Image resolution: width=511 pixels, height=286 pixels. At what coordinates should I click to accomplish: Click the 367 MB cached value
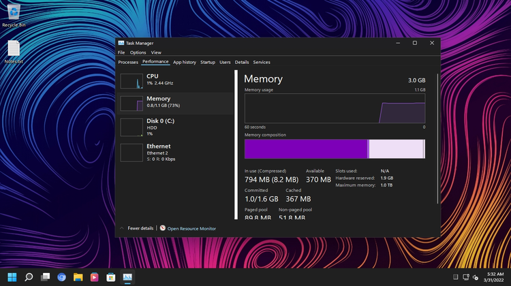tap(298, 199)
